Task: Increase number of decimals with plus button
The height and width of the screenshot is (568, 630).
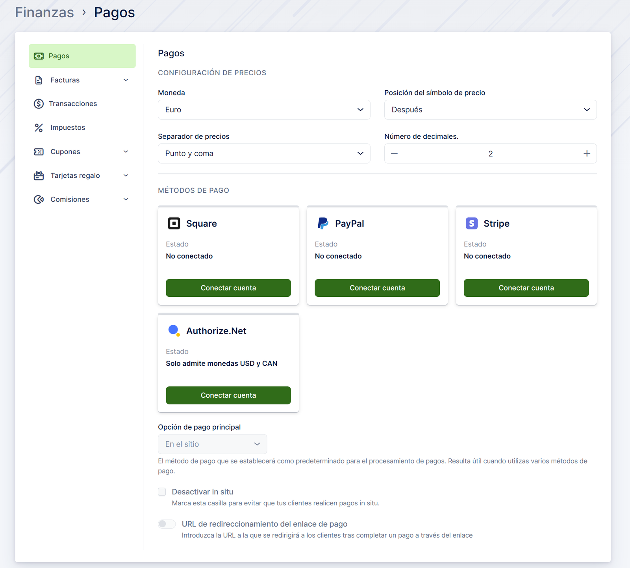Action: pos(587,153)
